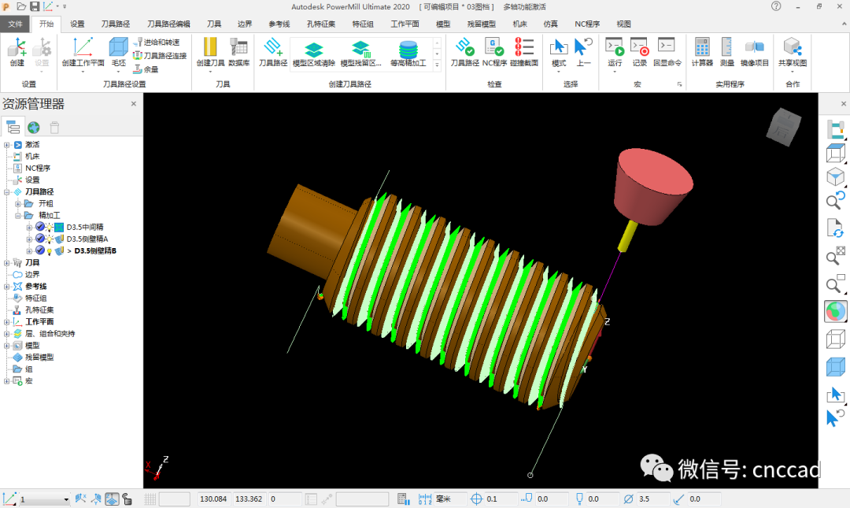Click the NC程序 verify icon
850x508 pixels.
(494, 52)
